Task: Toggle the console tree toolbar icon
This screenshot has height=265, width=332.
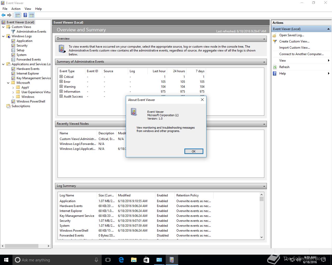Action: point(18,15)
